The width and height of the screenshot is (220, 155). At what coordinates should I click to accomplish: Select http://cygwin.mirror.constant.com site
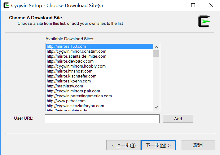[99, 51]
